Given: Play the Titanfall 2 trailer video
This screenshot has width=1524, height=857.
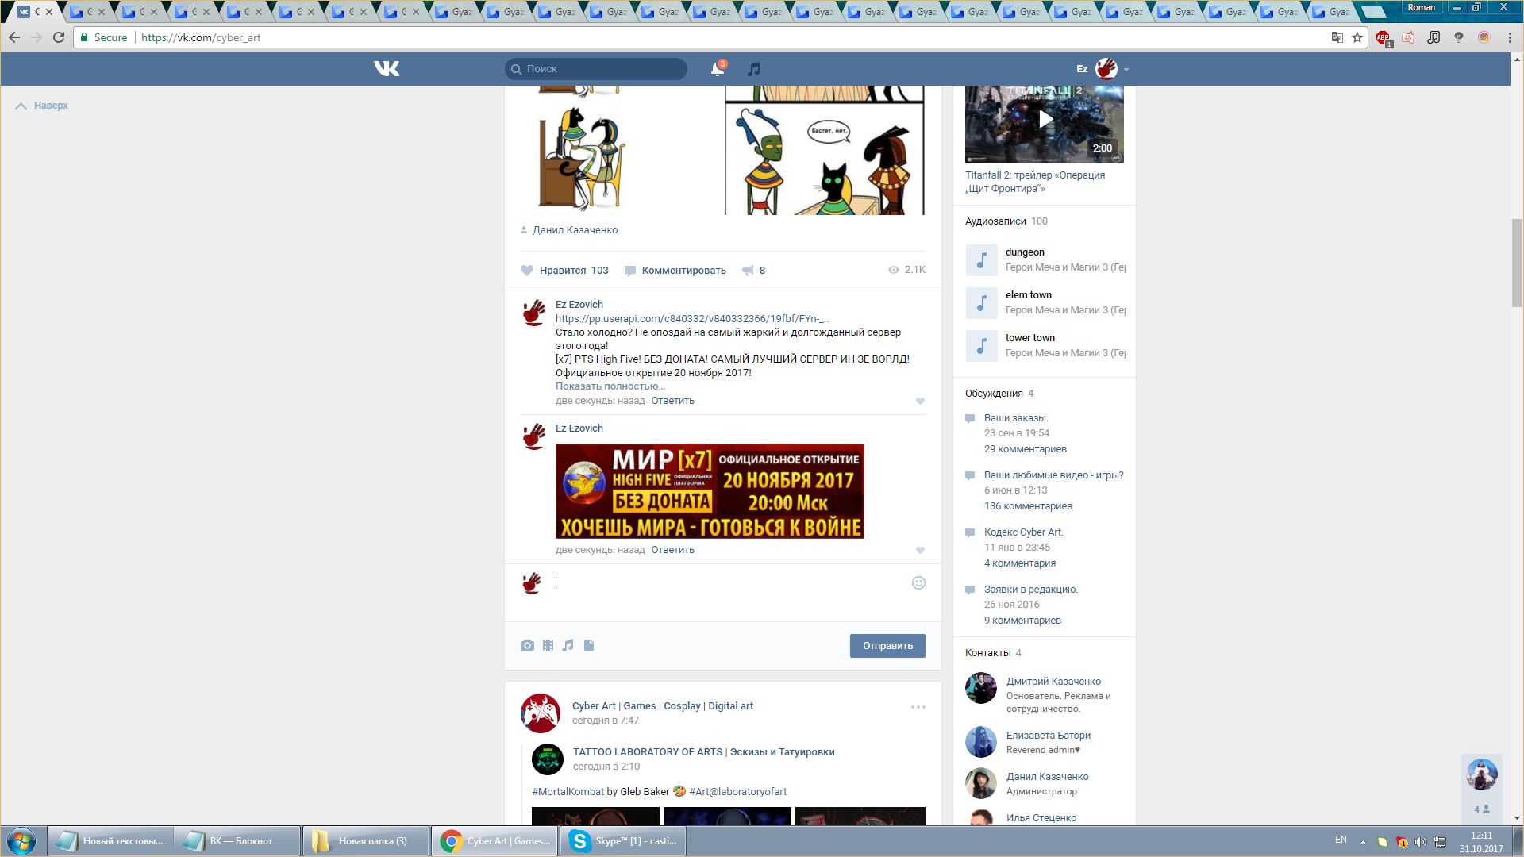Looking at the screenshot, I should coord(1045,119).
